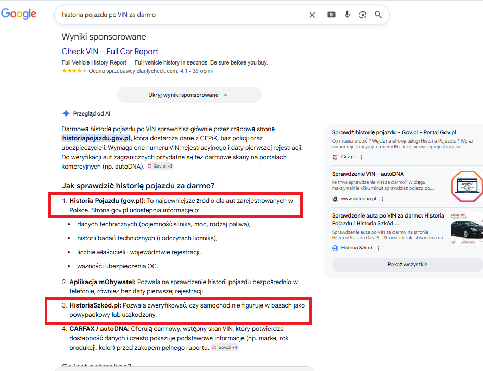The height and width of the screenshot is (371, 483).
Task: Click the magnifier search submit icon
Action: pos(378,15)
